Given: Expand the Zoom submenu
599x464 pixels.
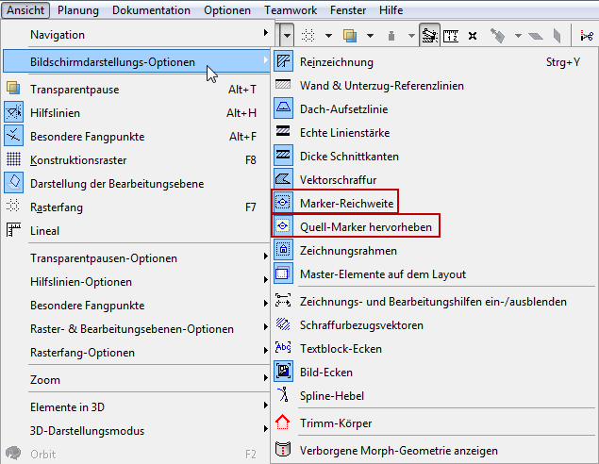Looking at the screenshot, I should point(137,380).
